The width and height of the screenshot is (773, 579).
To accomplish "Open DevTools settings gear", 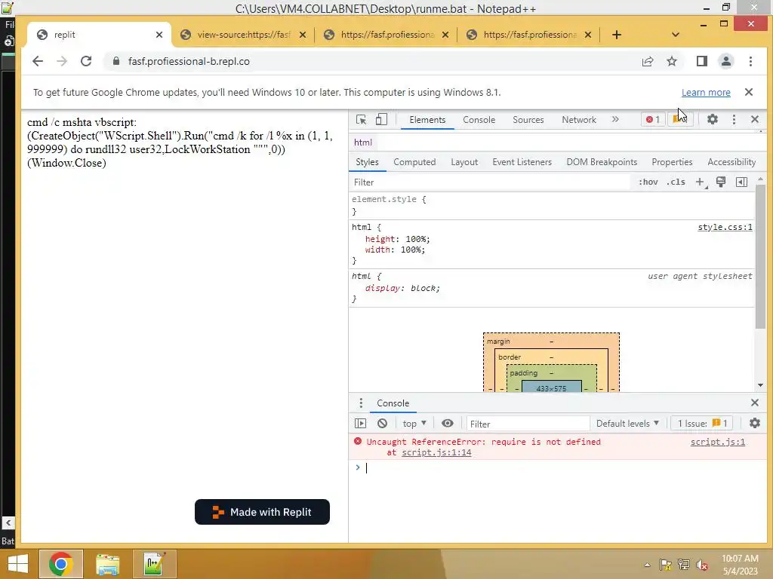I will coord(712,119).
